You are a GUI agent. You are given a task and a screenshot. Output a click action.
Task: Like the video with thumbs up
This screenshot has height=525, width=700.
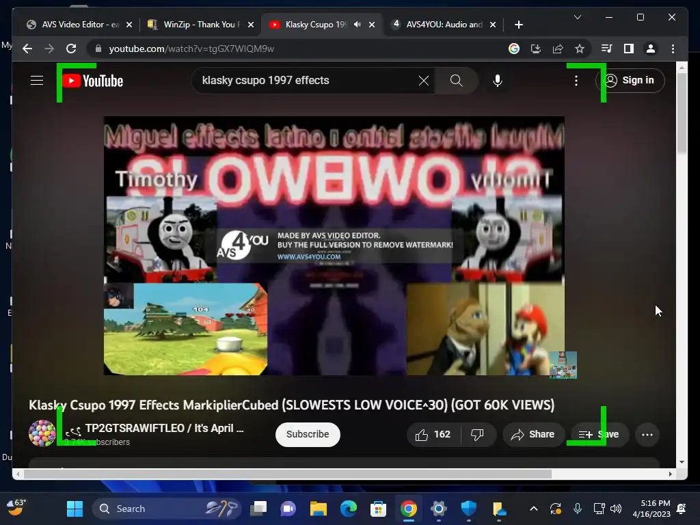click(x=433, y=434)
